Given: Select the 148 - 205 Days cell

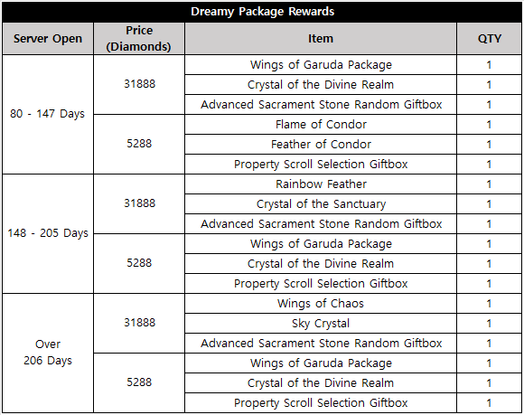Looking at the screenshot, I should pyautogui.click(x=48, y=233).
